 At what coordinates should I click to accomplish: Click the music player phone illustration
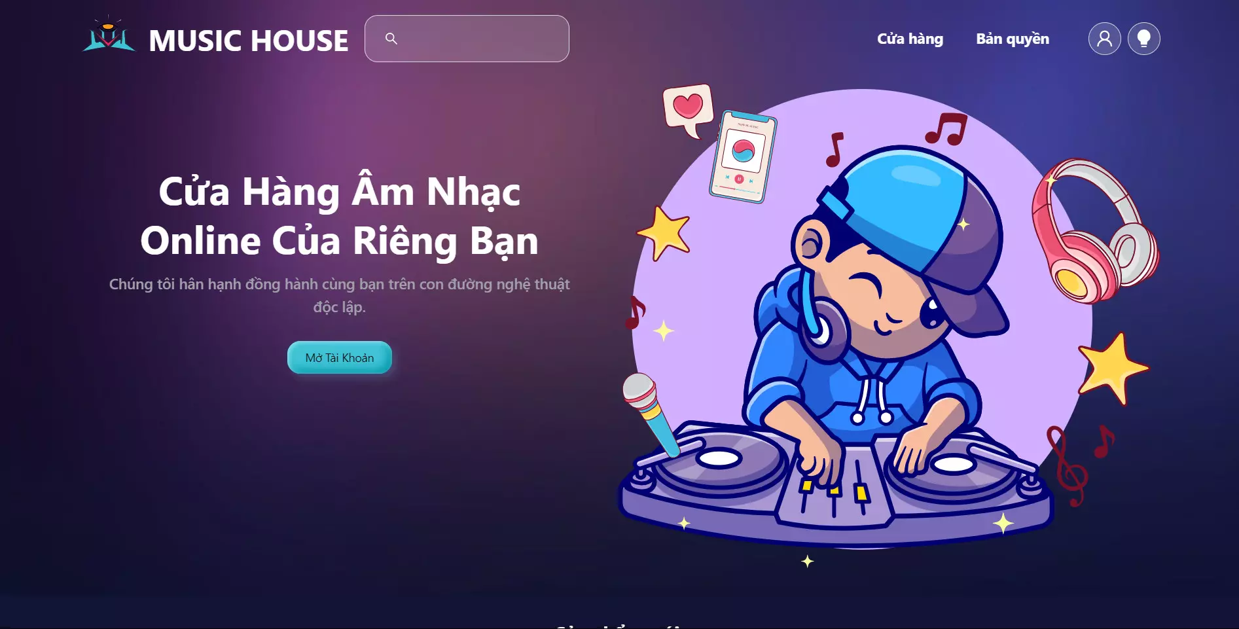coord(743,157)
